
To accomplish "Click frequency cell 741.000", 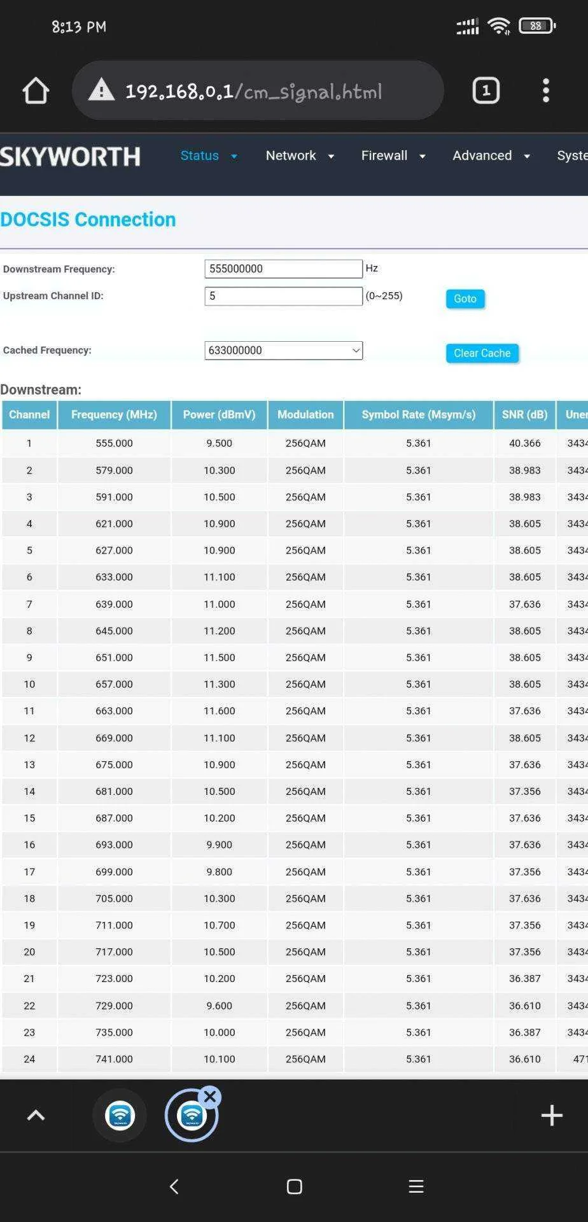I will point(114,1059).
